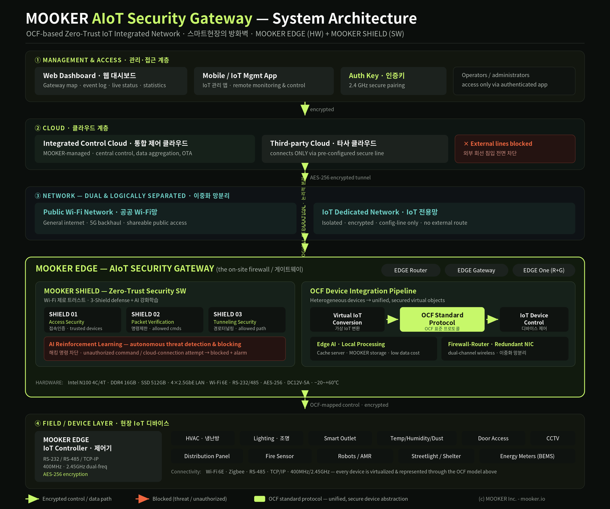610x509 pixels.
Task: Select the Mobile / IoT Mgmt App card
Action: [x=264, y=81]
